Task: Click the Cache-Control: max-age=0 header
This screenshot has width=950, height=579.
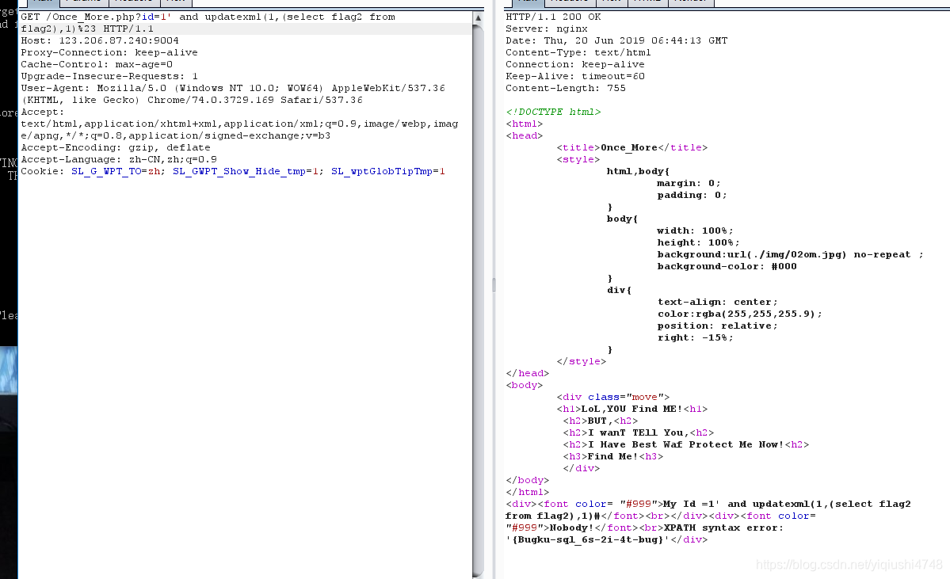Action: pos(97,64)
